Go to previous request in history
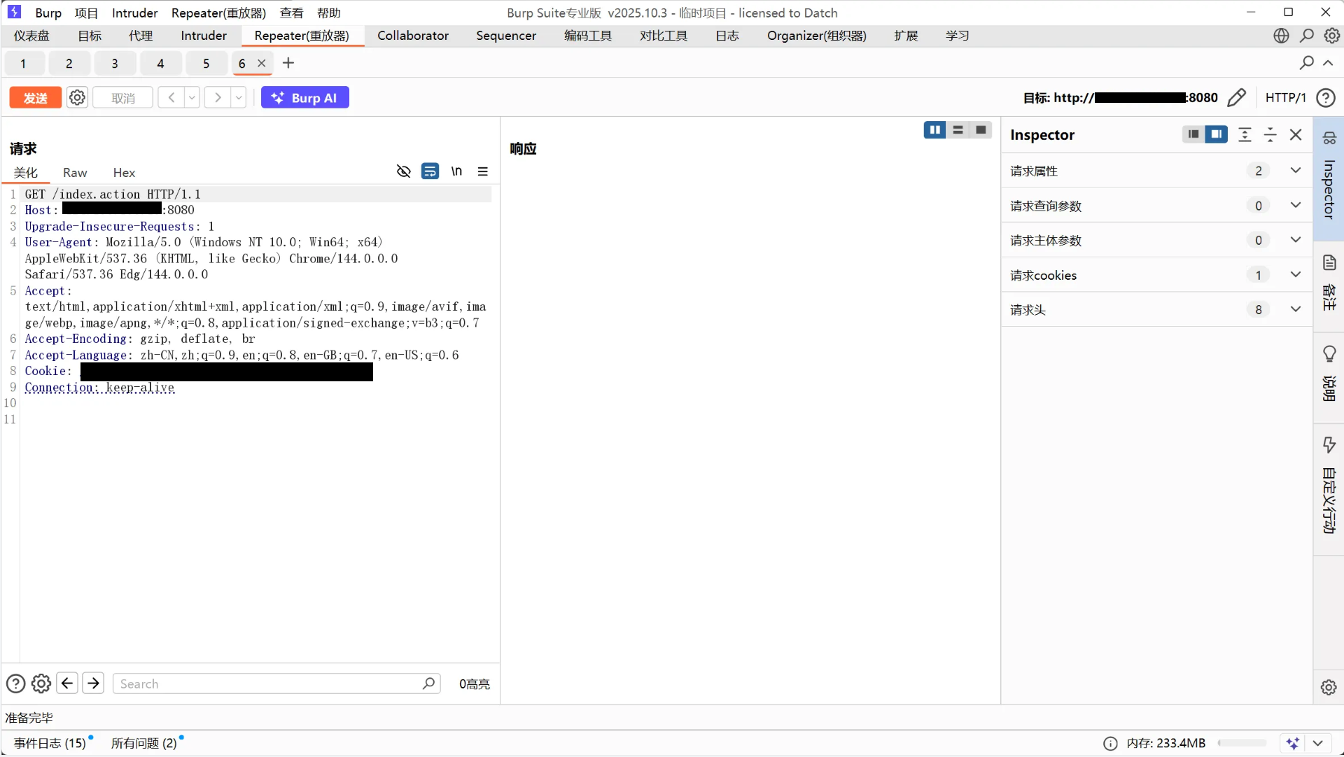Viewport: 1344px width, 757px height. coord(171,98)
